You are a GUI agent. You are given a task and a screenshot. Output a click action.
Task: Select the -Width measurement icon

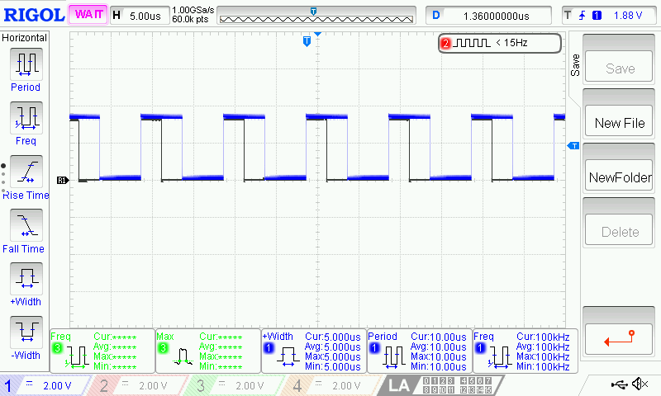[26, 332]
